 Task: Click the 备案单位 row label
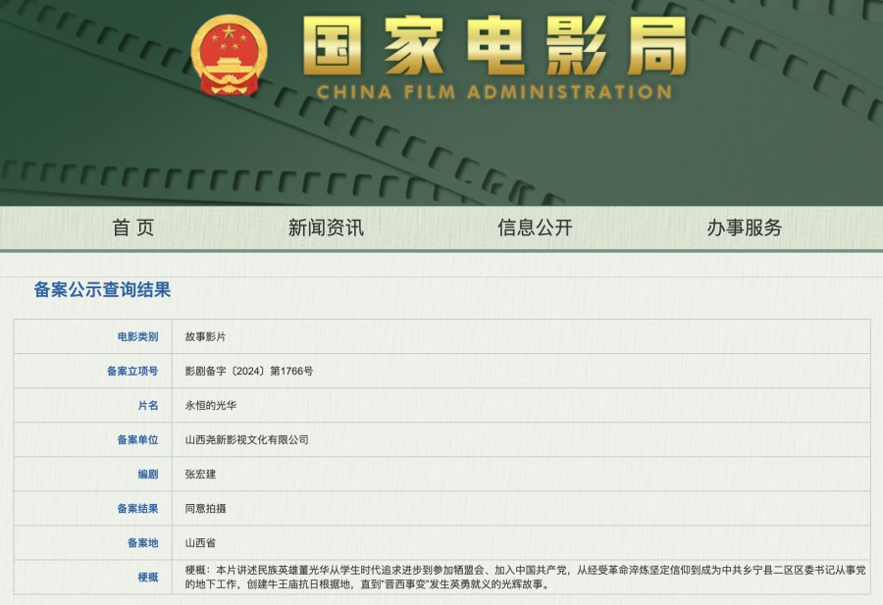(137, 439)
